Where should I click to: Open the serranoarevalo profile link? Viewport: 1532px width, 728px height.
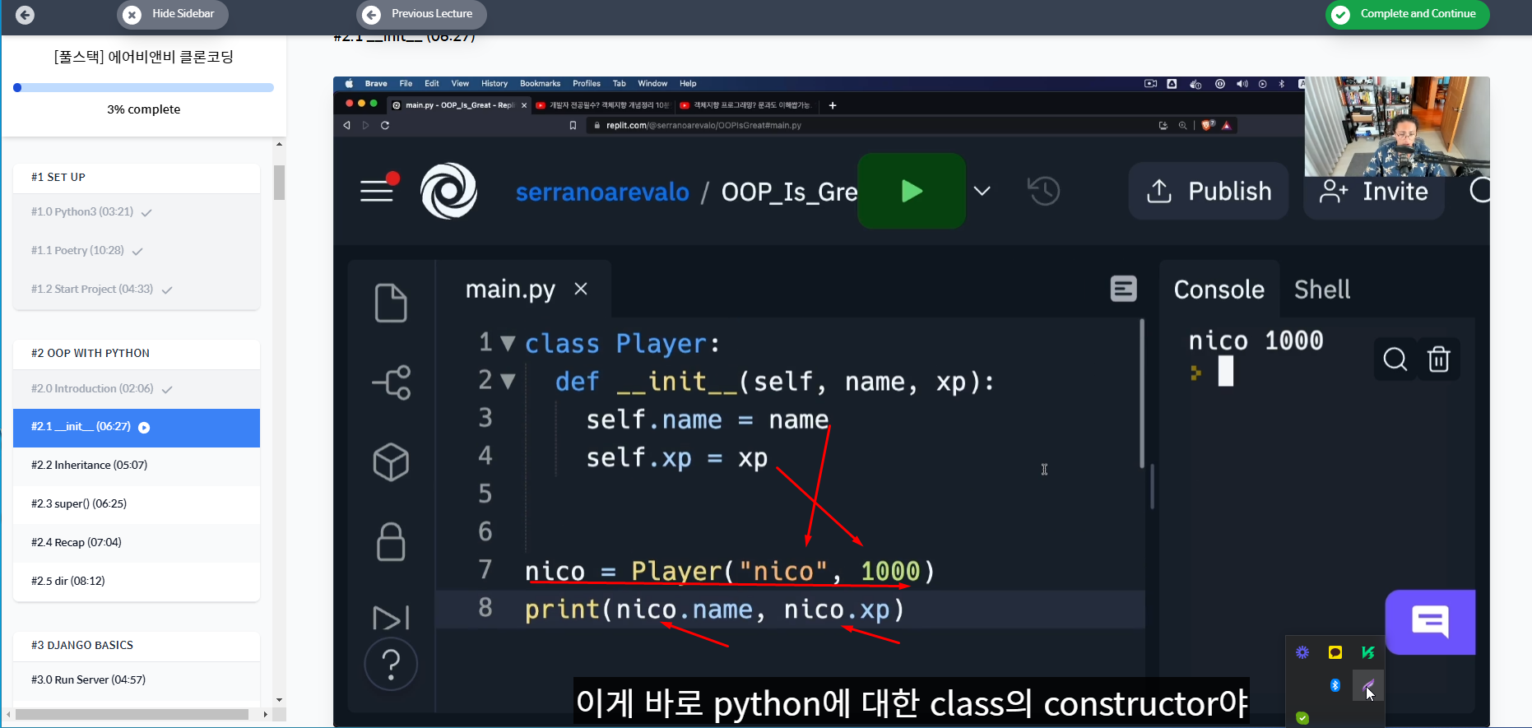pos(602,192)
